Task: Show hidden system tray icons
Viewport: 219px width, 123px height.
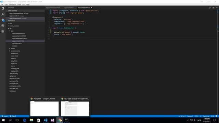Action: (x=188, y=120)
